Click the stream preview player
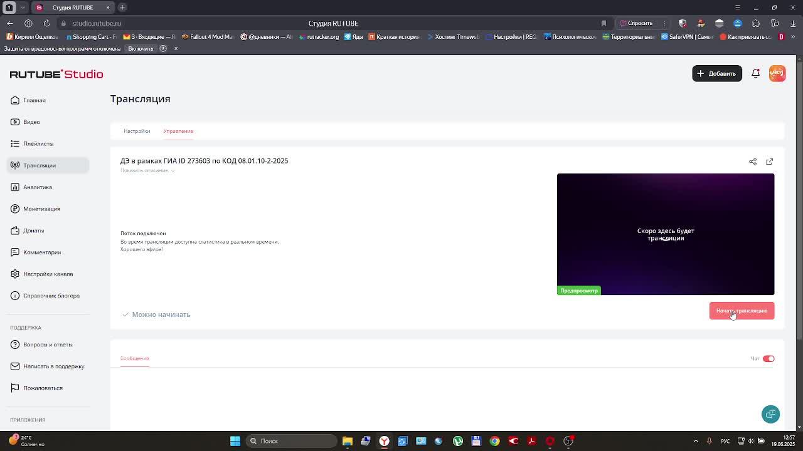 coord(666,234)
